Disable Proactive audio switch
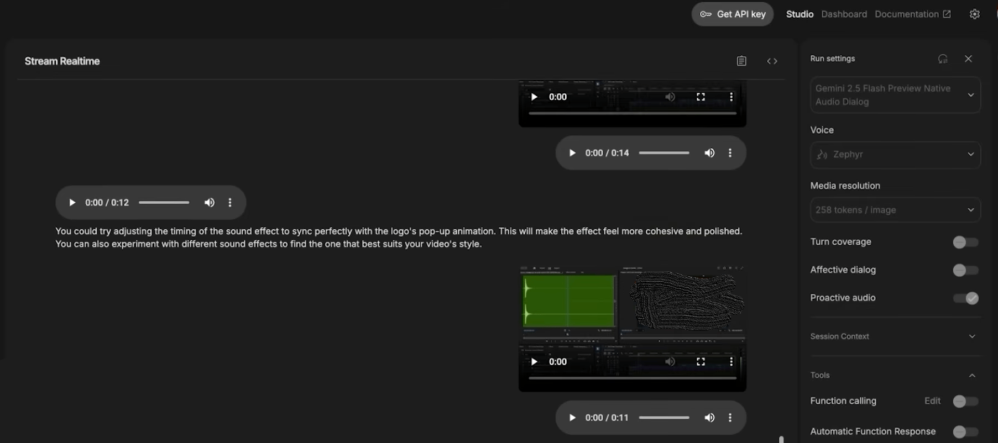Screen dimensions: 998x443 [965, 298]
